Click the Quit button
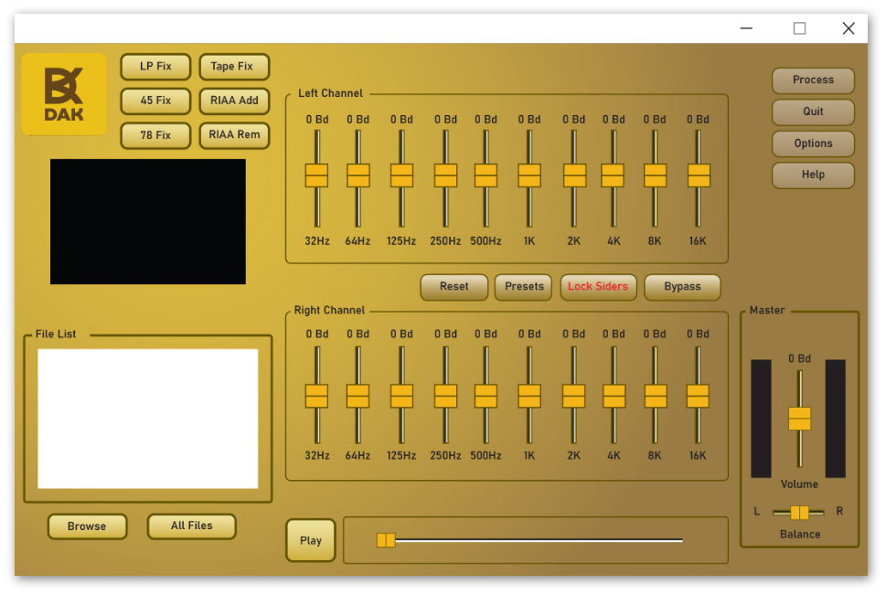 point(813,112)
